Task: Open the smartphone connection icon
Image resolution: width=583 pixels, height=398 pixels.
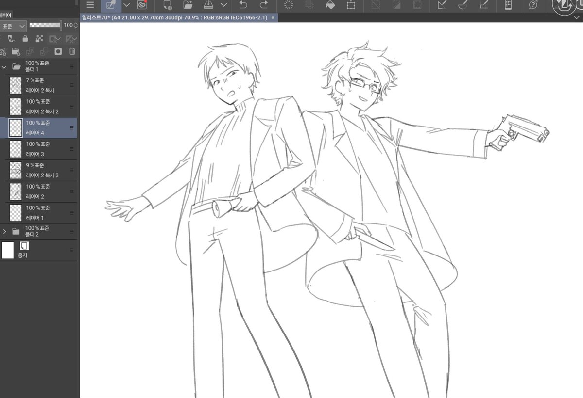Action: 508,5
